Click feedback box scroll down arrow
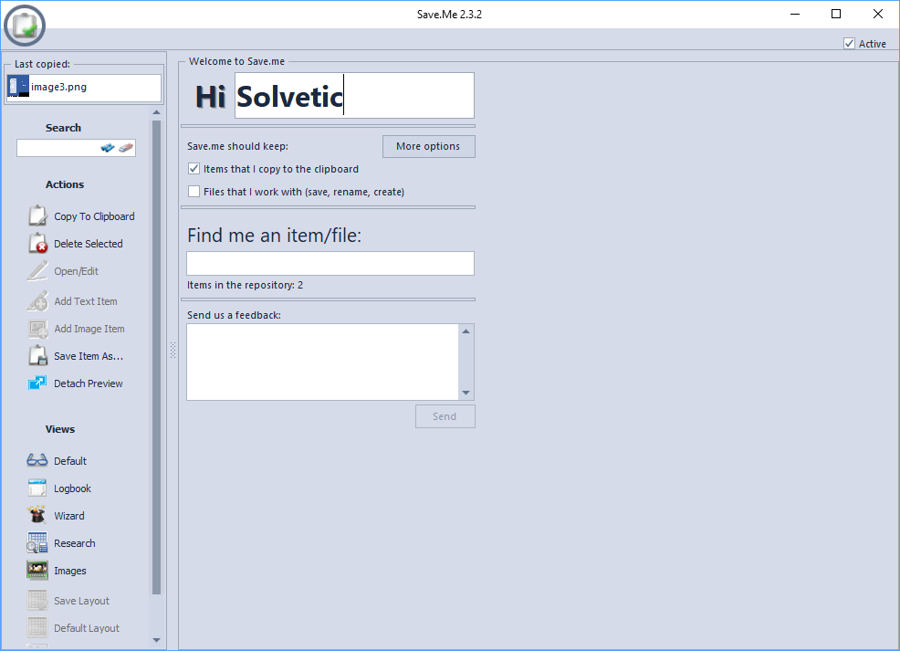Screen dimensions: 900x651 tap(466, 393)
